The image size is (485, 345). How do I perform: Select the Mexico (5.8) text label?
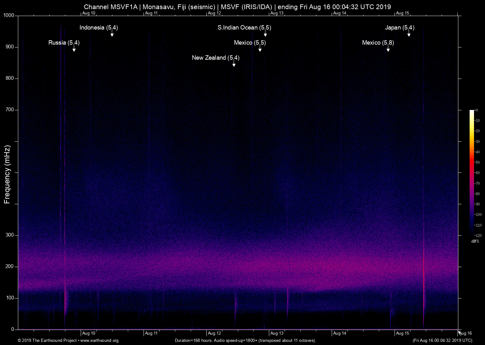click(378, 43)
